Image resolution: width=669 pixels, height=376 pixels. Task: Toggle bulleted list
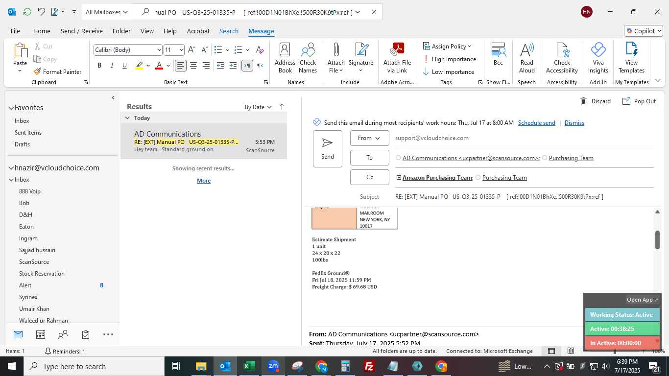(x=218, y=50)
